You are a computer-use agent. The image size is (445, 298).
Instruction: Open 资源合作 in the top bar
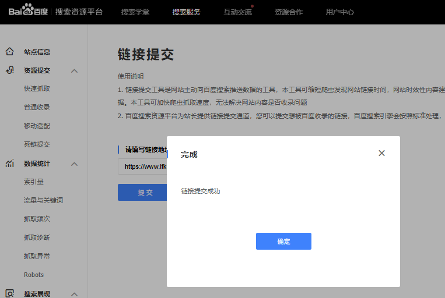[x=289, y=12]
